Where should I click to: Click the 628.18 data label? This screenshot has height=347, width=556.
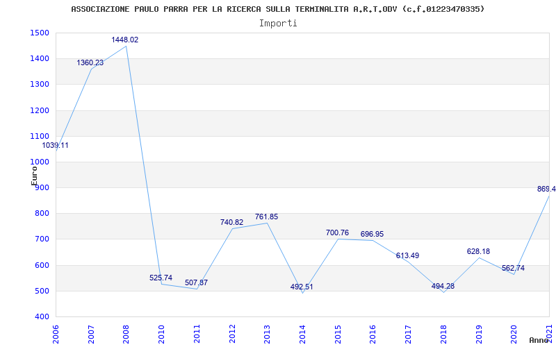pos(478,251)
